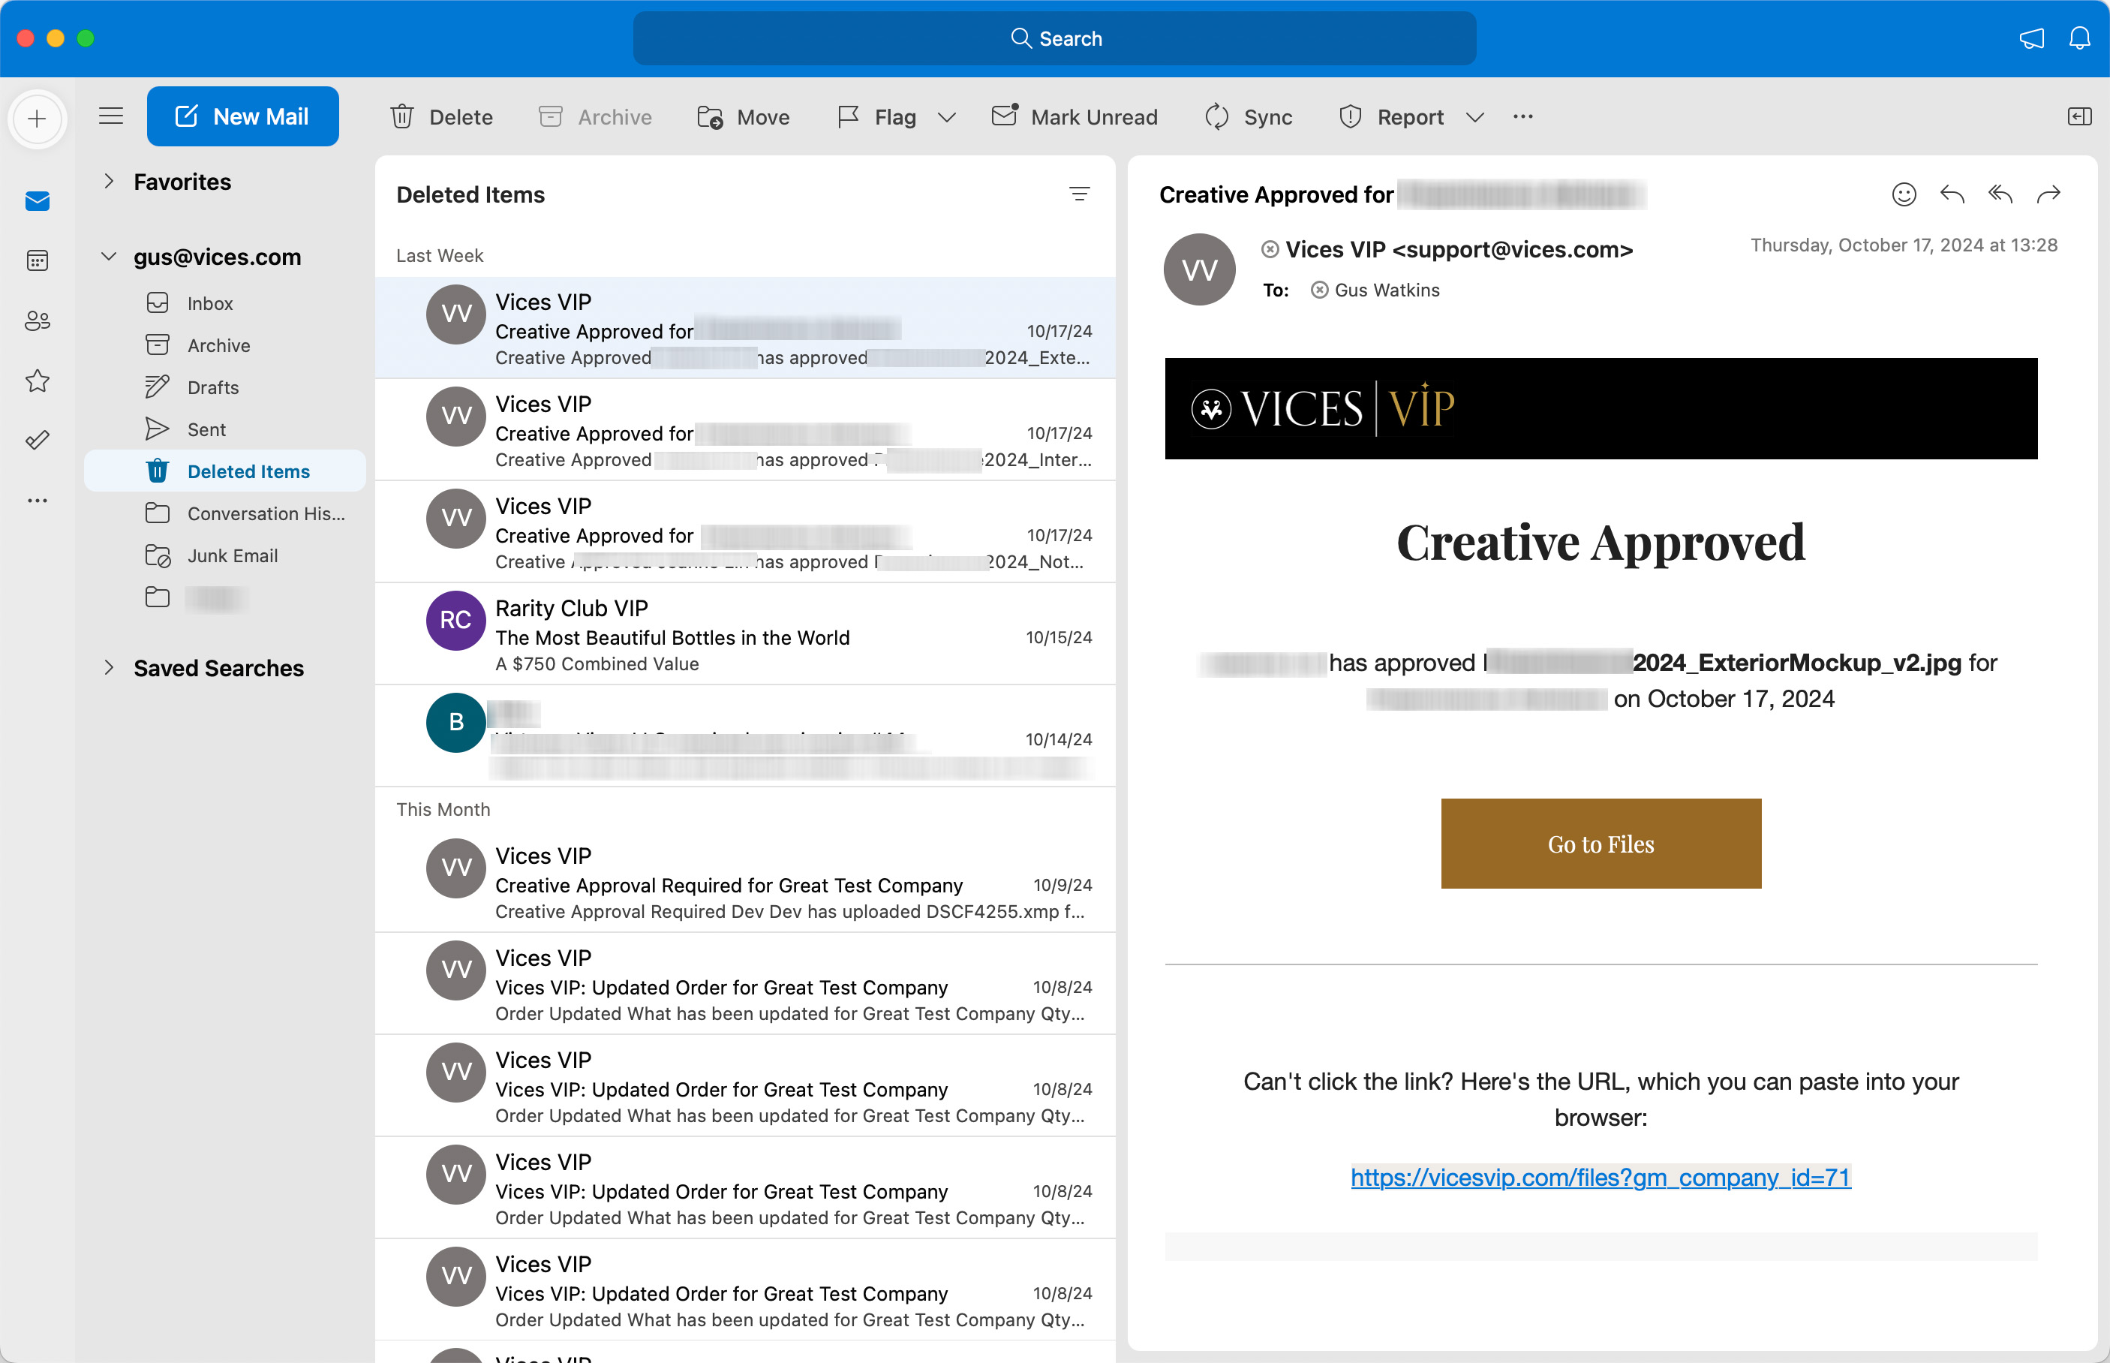Open the Mail view in left rail
This screenshot has height=1363, width=2110.
38,201
